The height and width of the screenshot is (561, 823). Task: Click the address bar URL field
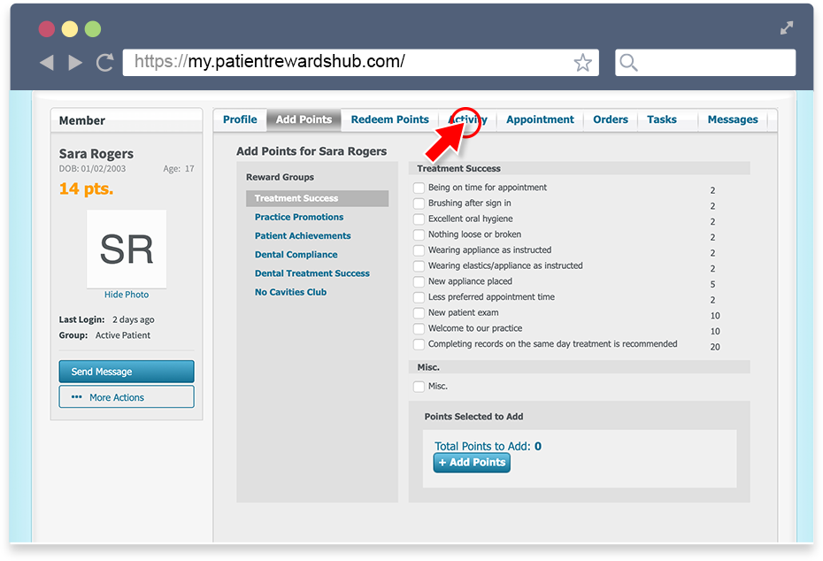pos(360,63)
